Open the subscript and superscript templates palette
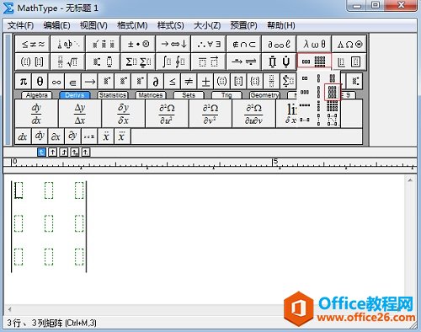This screenshot has height=332, width=421. (x=103, y=62)
